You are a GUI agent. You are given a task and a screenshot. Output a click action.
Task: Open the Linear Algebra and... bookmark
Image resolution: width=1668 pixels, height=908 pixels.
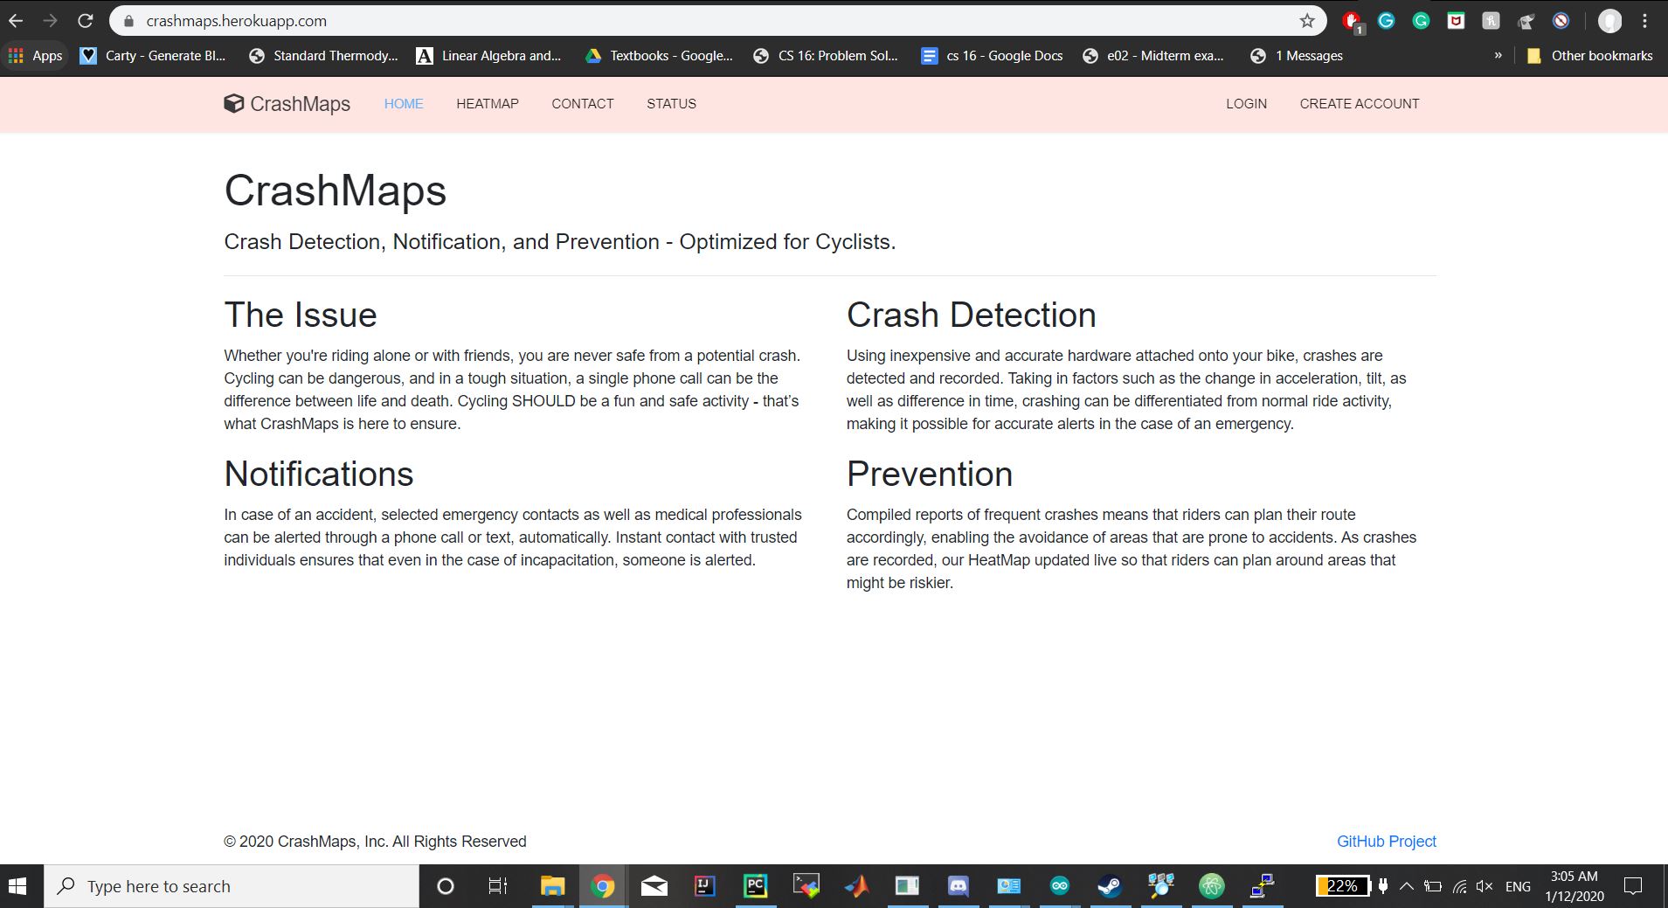[x=488, y=56]
